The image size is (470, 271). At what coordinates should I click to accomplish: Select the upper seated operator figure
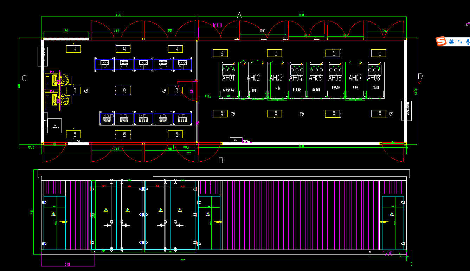[x=64, y=80]
